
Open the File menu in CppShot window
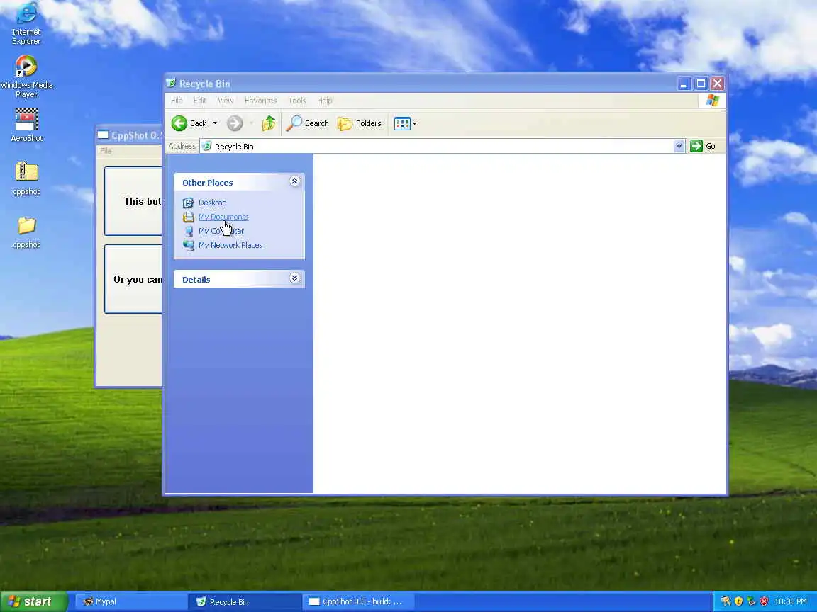point(106,151)
